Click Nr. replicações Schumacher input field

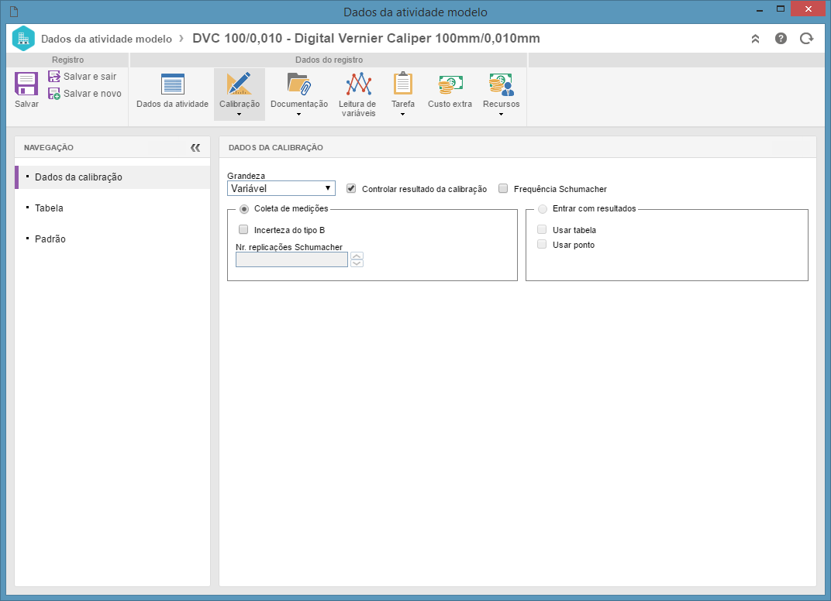click(291, 259)
